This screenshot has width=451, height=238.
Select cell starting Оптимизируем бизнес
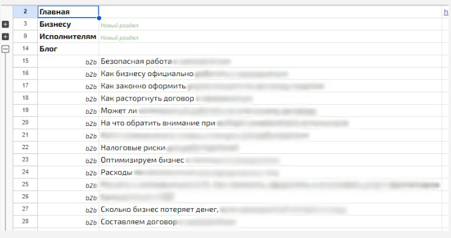pyautogui.click(x=271, y=160)
